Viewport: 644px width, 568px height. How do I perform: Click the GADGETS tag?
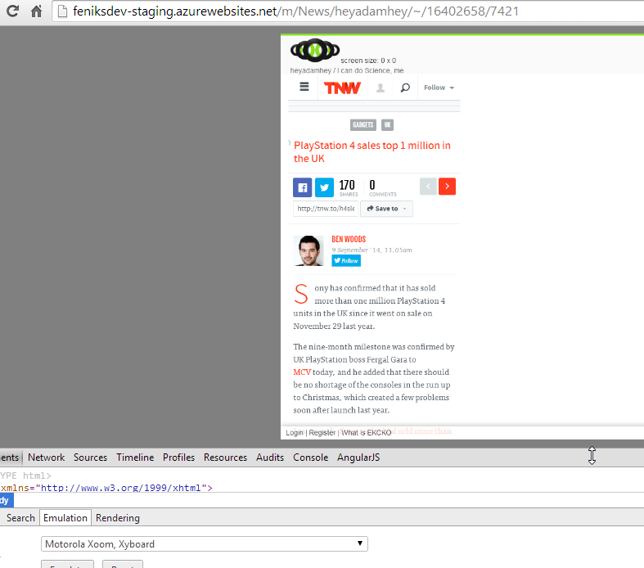[363, 125]
